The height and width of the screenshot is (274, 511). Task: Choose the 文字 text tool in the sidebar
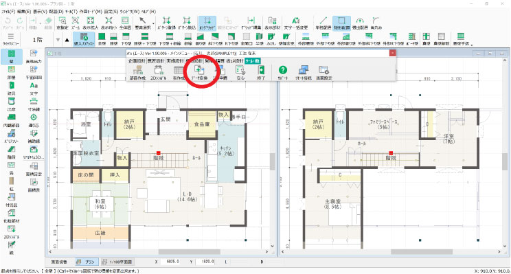coord(34,89)
